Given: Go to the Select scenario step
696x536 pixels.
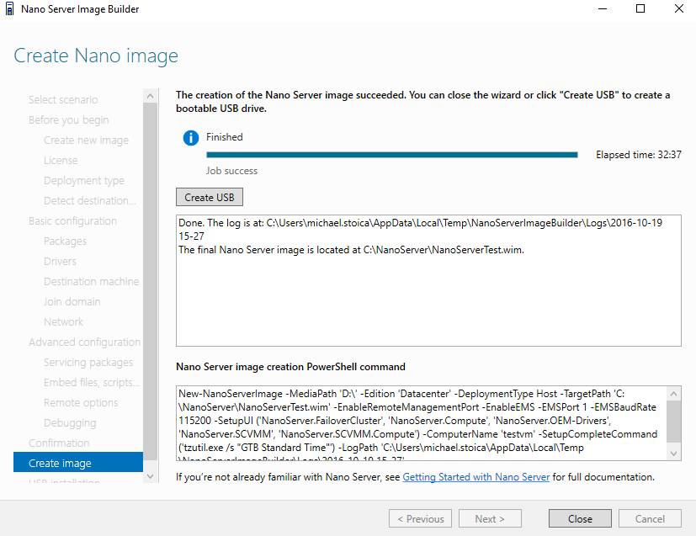Looking at the screenshot, I should (x=63, y=100).
